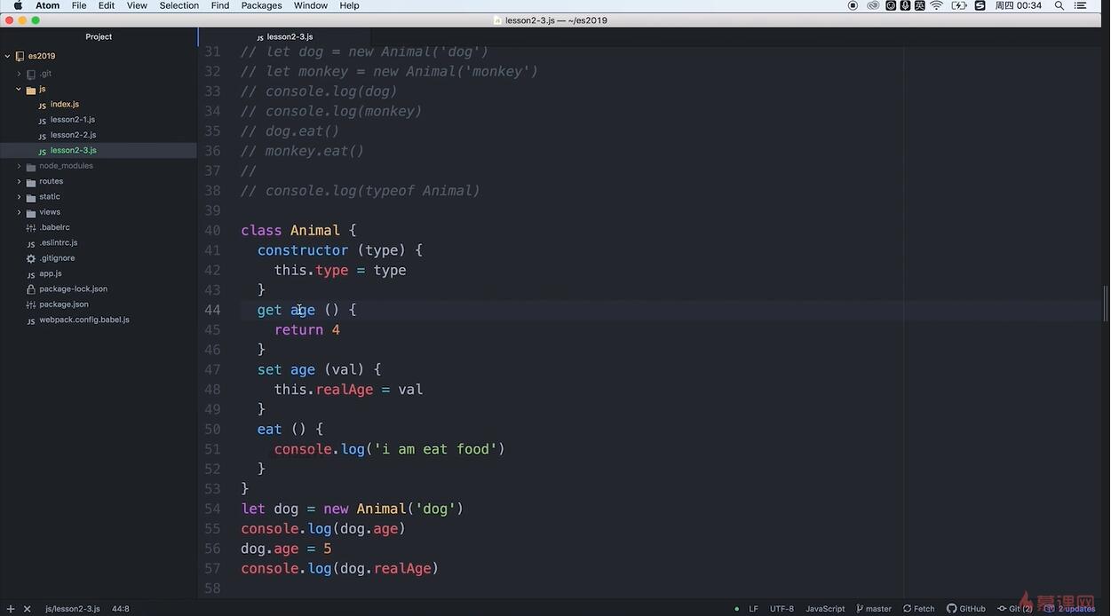
Task: Open the Atom application menu
Action: [47, 5]
